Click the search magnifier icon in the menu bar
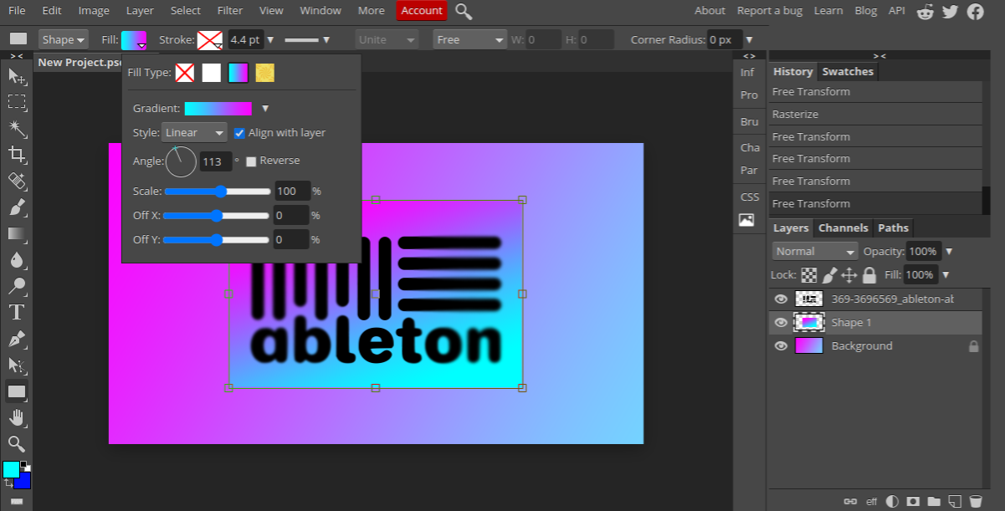The image size is (1005, 511). 464,11
